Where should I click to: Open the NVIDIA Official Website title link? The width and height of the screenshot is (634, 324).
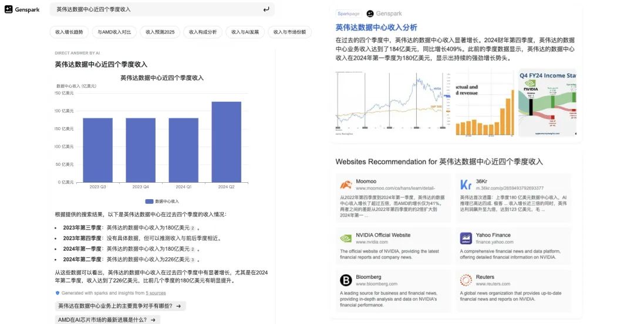pos(383,235)
